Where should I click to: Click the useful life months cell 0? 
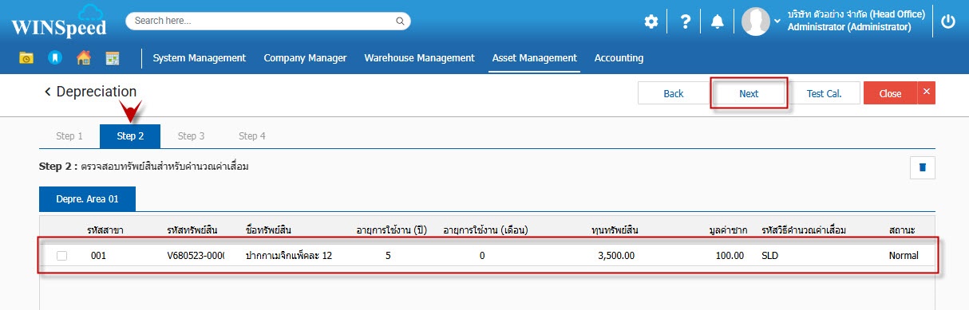click(482, 256)
